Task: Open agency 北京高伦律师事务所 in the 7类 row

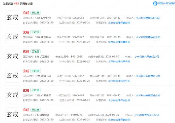Action: click(x=119, y=120)
